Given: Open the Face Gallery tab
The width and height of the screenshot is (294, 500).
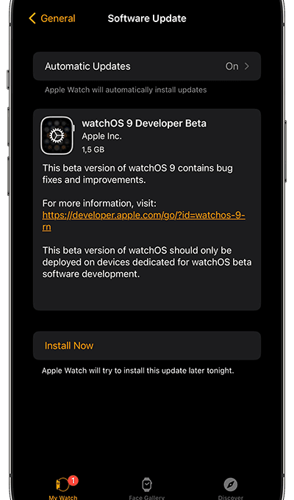Looking at the screenshot, I should (147, 488).
